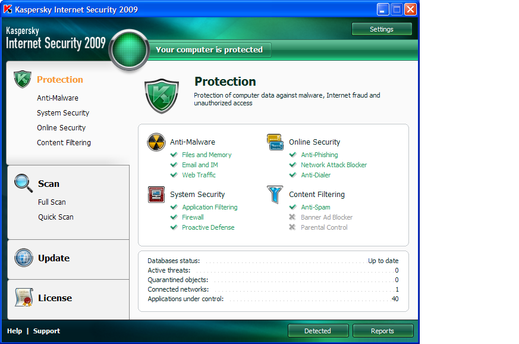
Task: Open the Settings button
Action: 382,29
